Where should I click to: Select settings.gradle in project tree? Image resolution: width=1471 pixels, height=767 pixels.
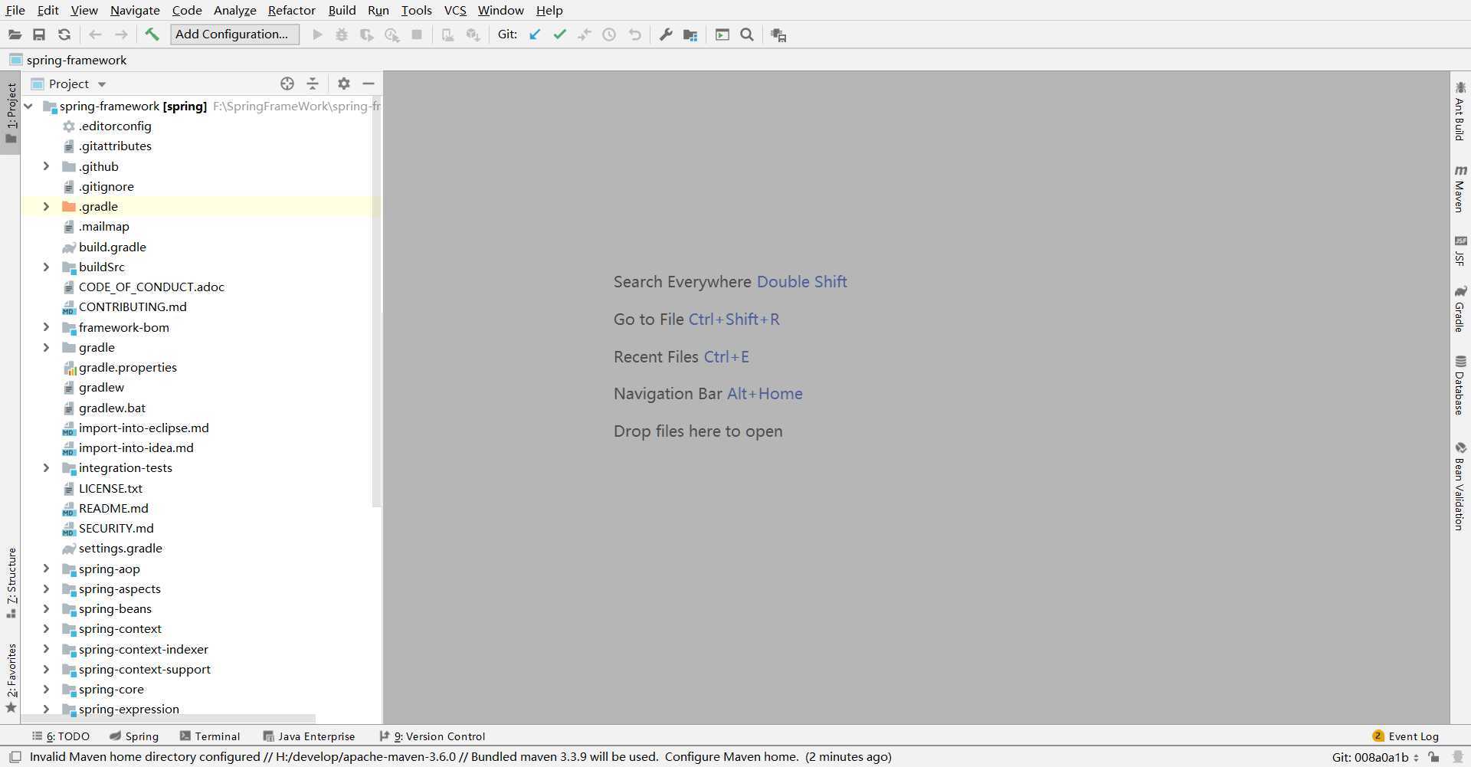point(120,548)
